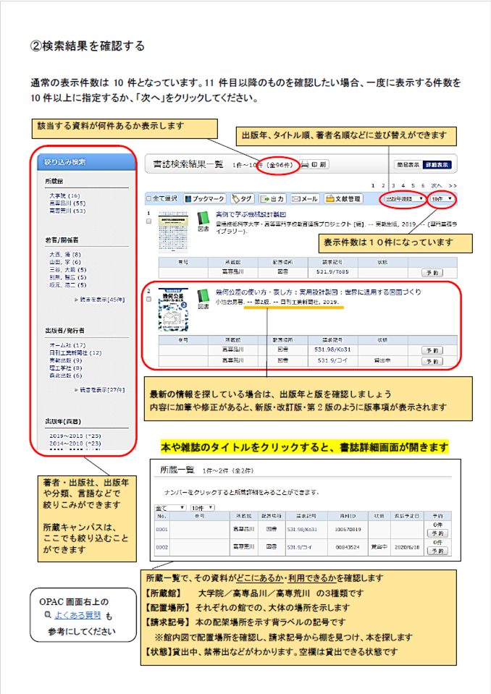Click the 印刷 printer button

[x=314, y=165]
